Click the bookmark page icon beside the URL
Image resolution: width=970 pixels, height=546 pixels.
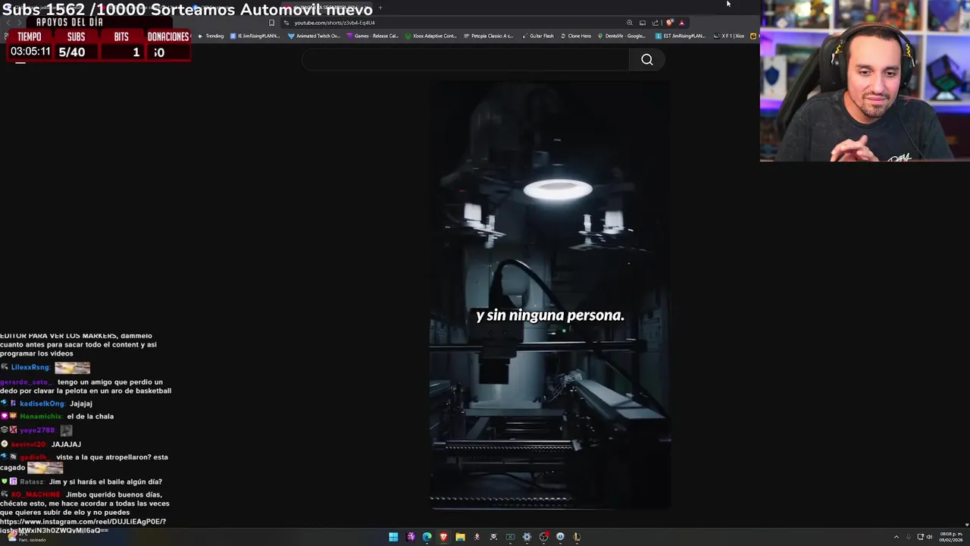271,23
